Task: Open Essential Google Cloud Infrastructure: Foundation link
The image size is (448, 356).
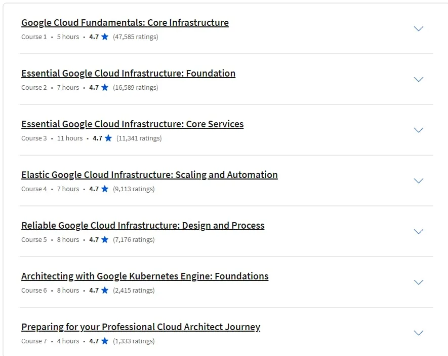Action: [x=128, y=73]
